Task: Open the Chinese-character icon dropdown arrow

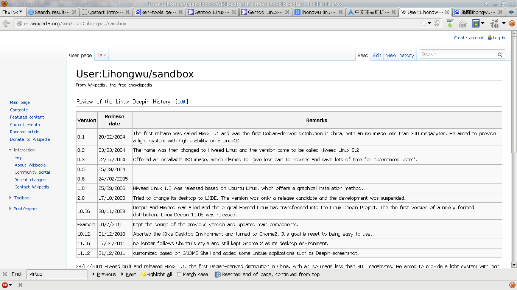Action: (504, 23)
